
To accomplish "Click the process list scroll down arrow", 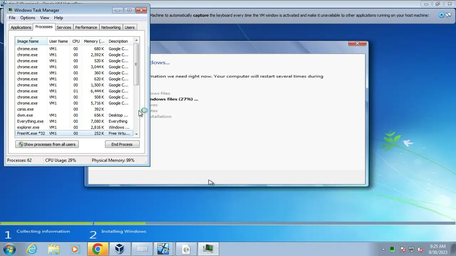I will (136, 134).
